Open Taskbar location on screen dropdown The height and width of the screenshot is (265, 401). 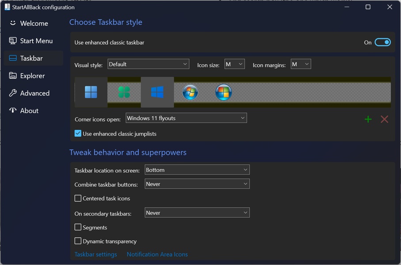pos(197,170)
